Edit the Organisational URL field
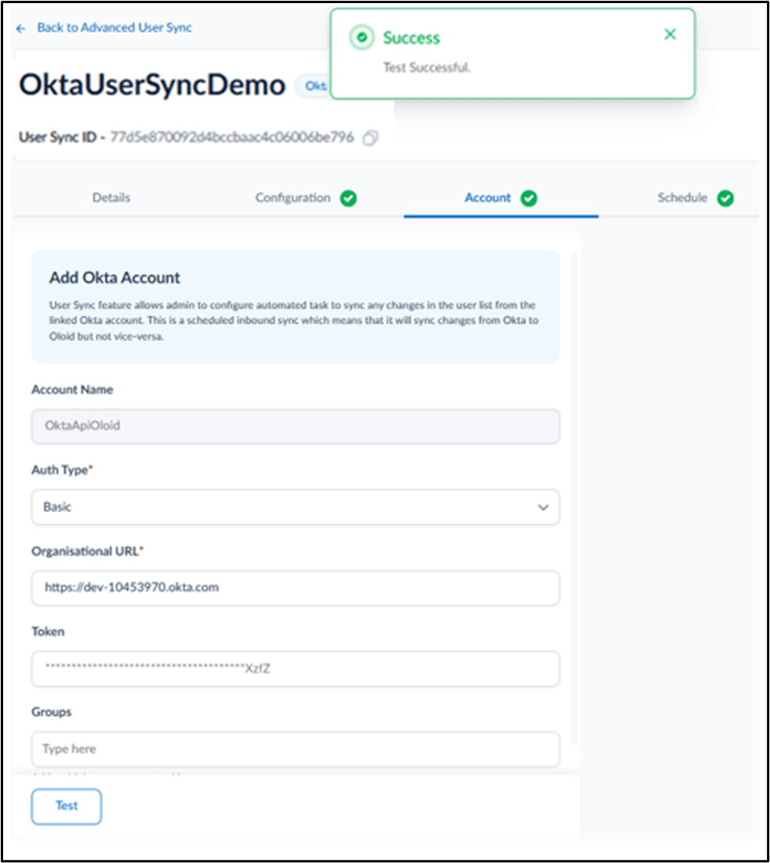The width and height of the screenshot is (770, 863). 295,588
